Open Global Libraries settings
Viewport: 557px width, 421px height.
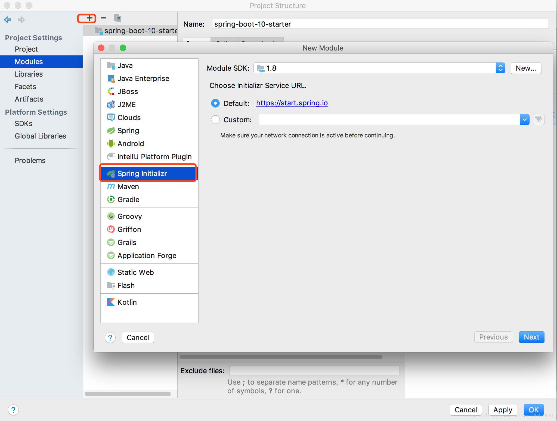click(41, 136)
